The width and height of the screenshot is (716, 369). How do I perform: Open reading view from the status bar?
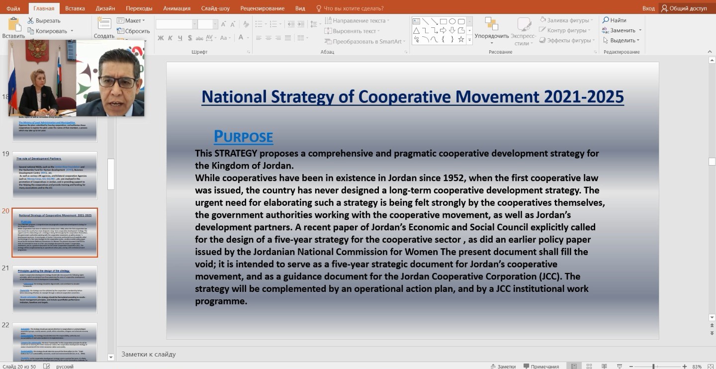604,366
